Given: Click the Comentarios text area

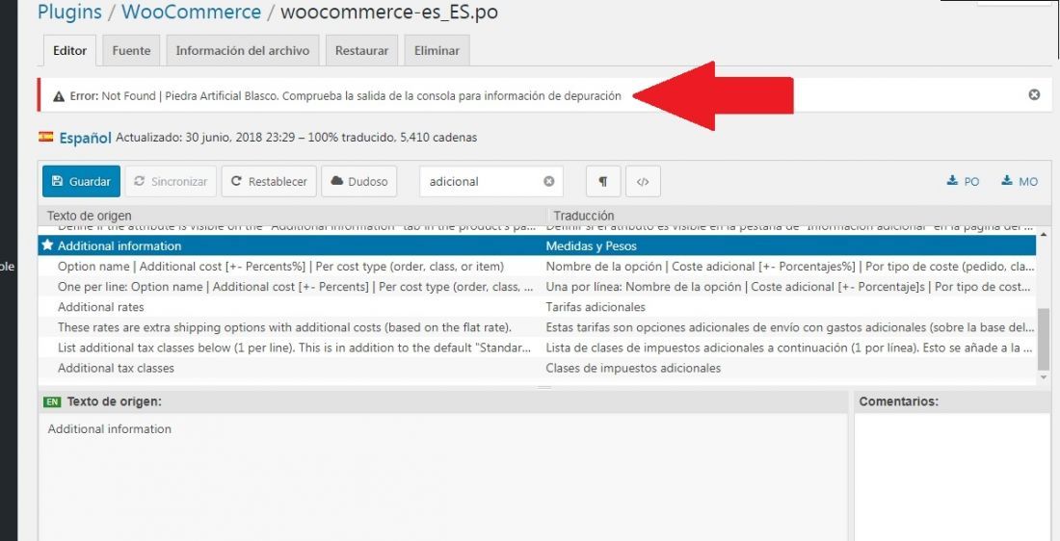Looking at the screenshot, I should click(953, 477).
